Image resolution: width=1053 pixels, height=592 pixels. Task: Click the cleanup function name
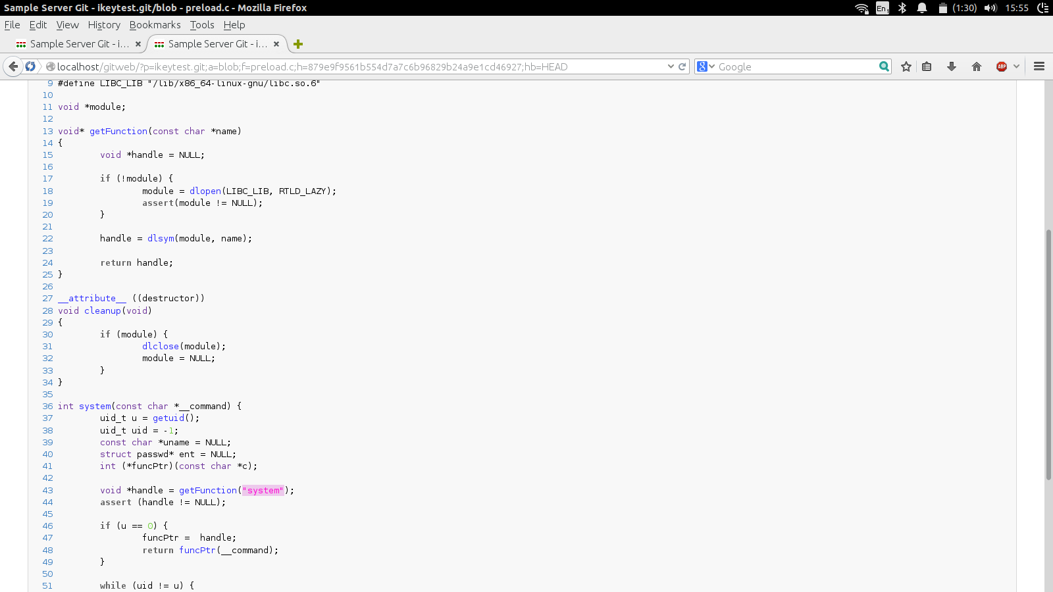(x=103, y=310)
